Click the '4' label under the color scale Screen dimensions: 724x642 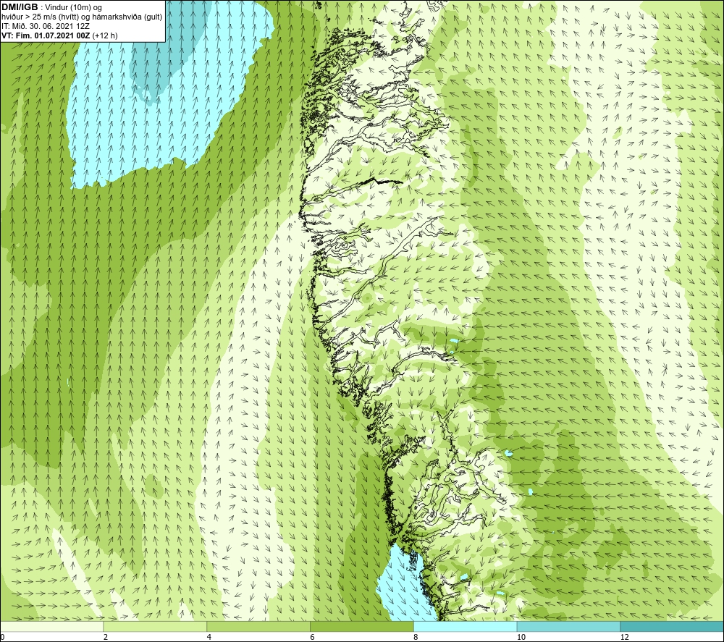[x=209, y=637]
